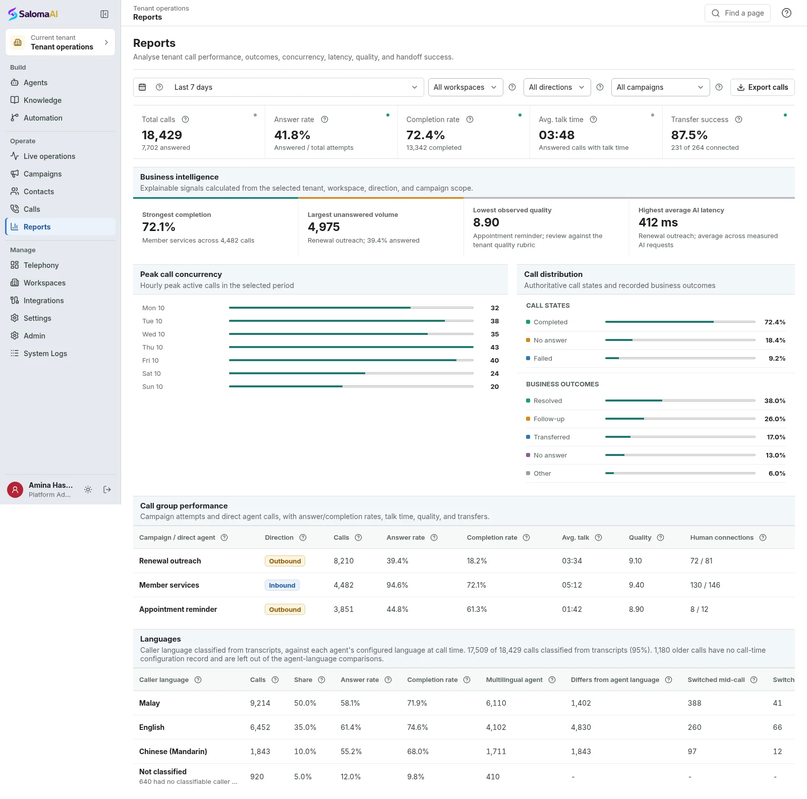The image size is (807, 799).
Task: Open the Campaigns sidebar item
Action: [x=60, y=174]
